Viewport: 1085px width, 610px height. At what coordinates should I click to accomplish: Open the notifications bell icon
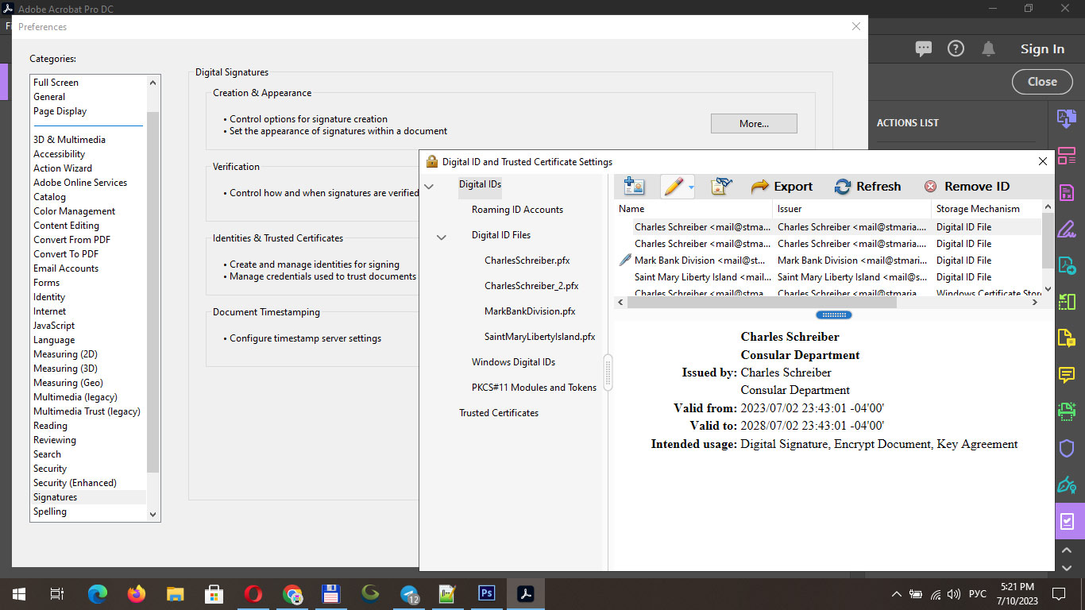pos(988,49)
